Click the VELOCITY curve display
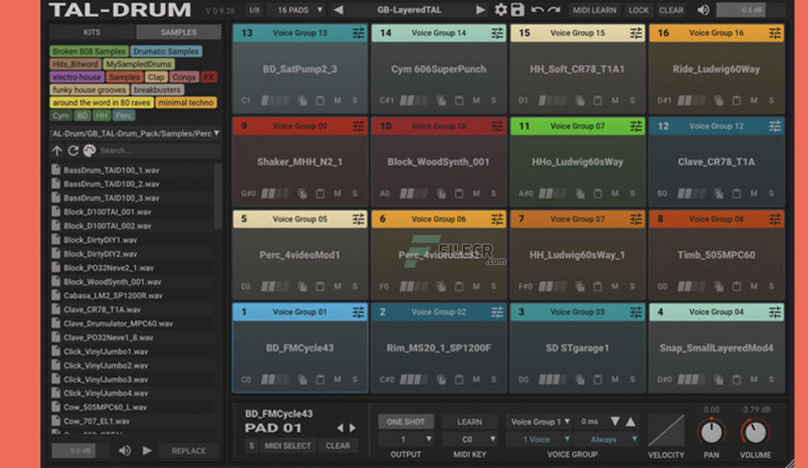 [666, 430]
